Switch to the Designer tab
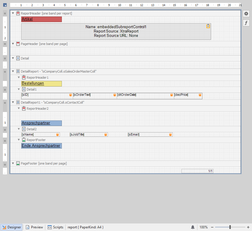The height and width of the screenshot is (231, 252). [x=11, y=227]
